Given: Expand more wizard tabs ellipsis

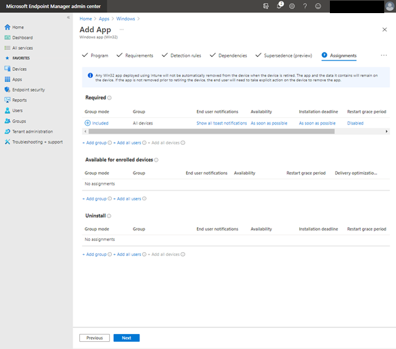Looking at the screenshot, I should tap(384, 56).
